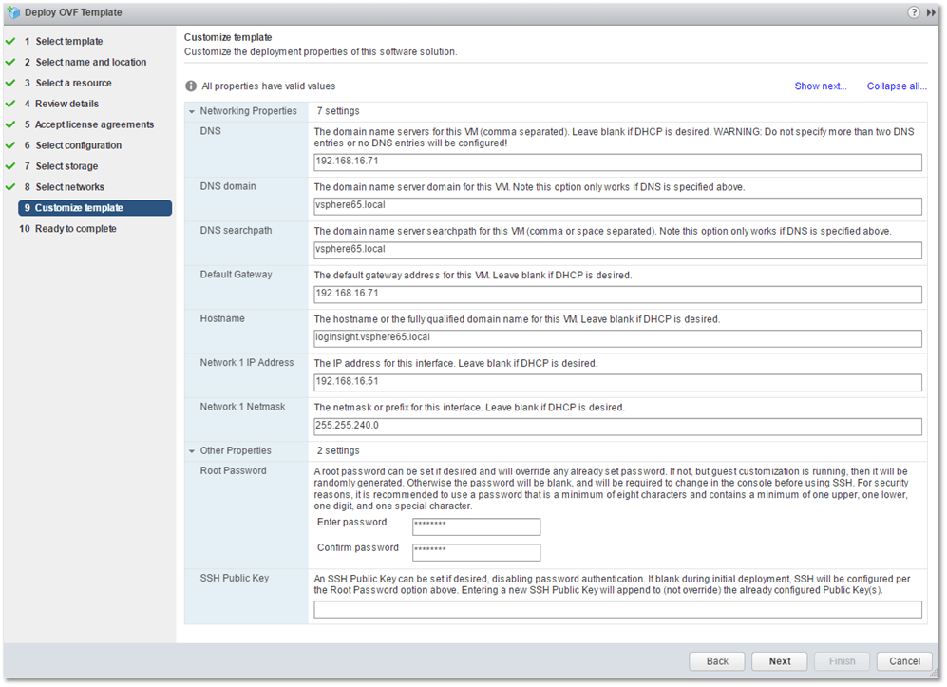
Task: Focus the DNS searchpath input field
Action: tap(617, 250)
